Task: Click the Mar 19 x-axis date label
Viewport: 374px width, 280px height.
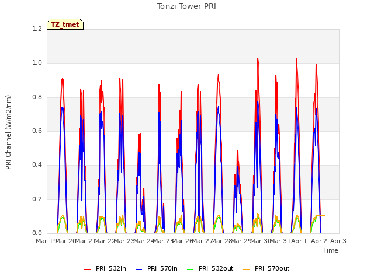Action: (x=46, y=241)
